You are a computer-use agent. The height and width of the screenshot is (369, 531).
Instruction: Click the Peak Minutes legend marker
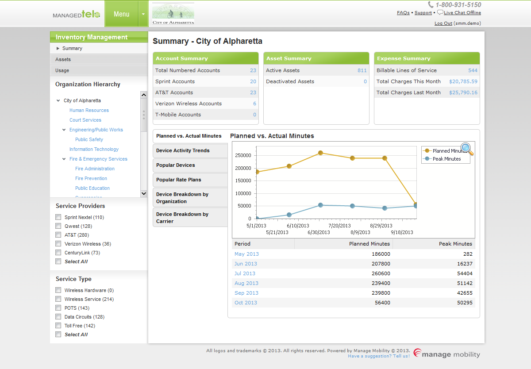427,159
